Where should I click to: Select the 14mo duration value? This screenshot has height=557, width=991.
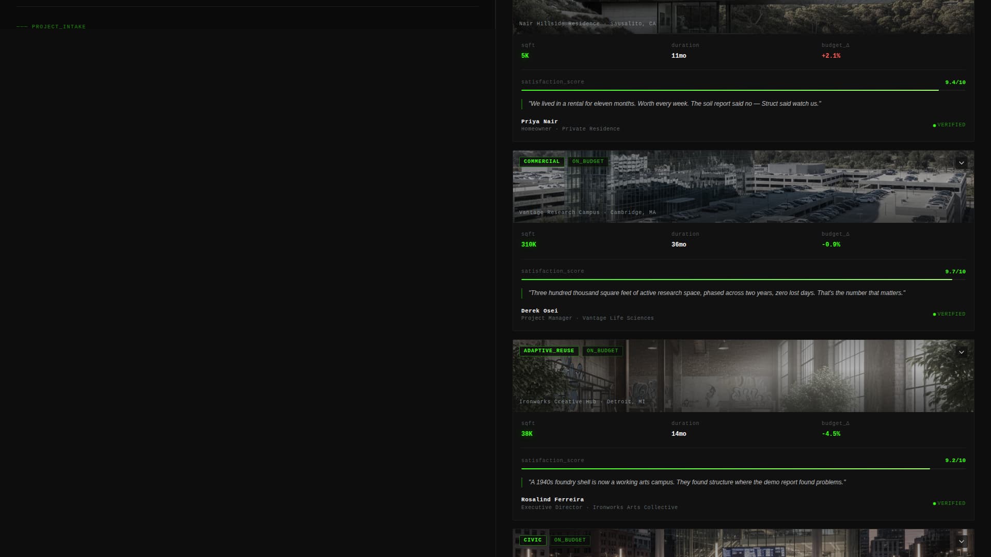679,434
